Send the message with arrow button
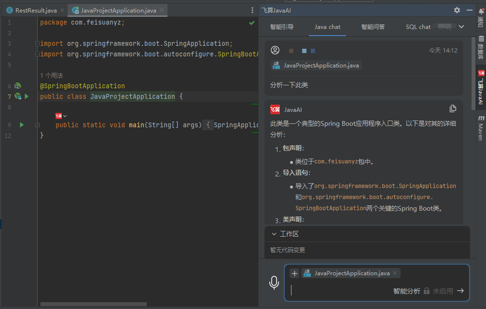The height and width of the screenshot is (309, 486). coord(460,291)
